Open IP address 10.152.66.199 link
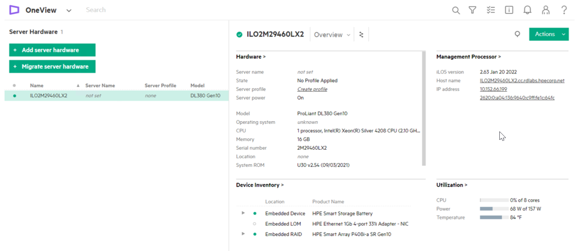The height and width of the screenshot is (251, 577). tap(493, 89)
